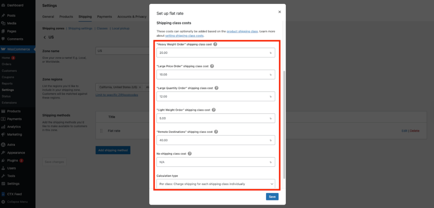Screen dimensions: 434x208
Task: Expand the Calculation type dropdown
Action: [x=216, y=184]
